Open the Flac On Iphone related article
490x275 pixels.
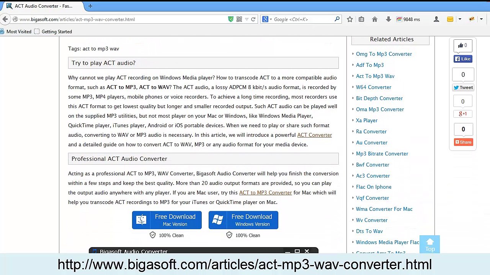pyautogui.click(x=374, y=187)
